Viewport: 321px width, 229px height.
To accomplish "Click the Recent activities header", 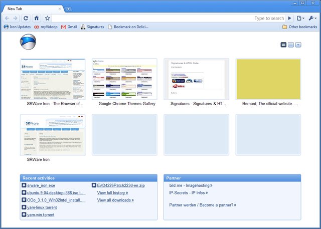I will [89, 178].
